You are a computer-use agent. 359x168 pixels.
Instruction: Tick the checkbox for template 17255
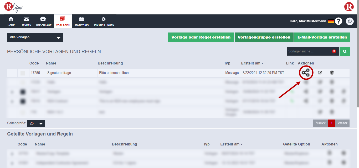[x=23, y=73]
